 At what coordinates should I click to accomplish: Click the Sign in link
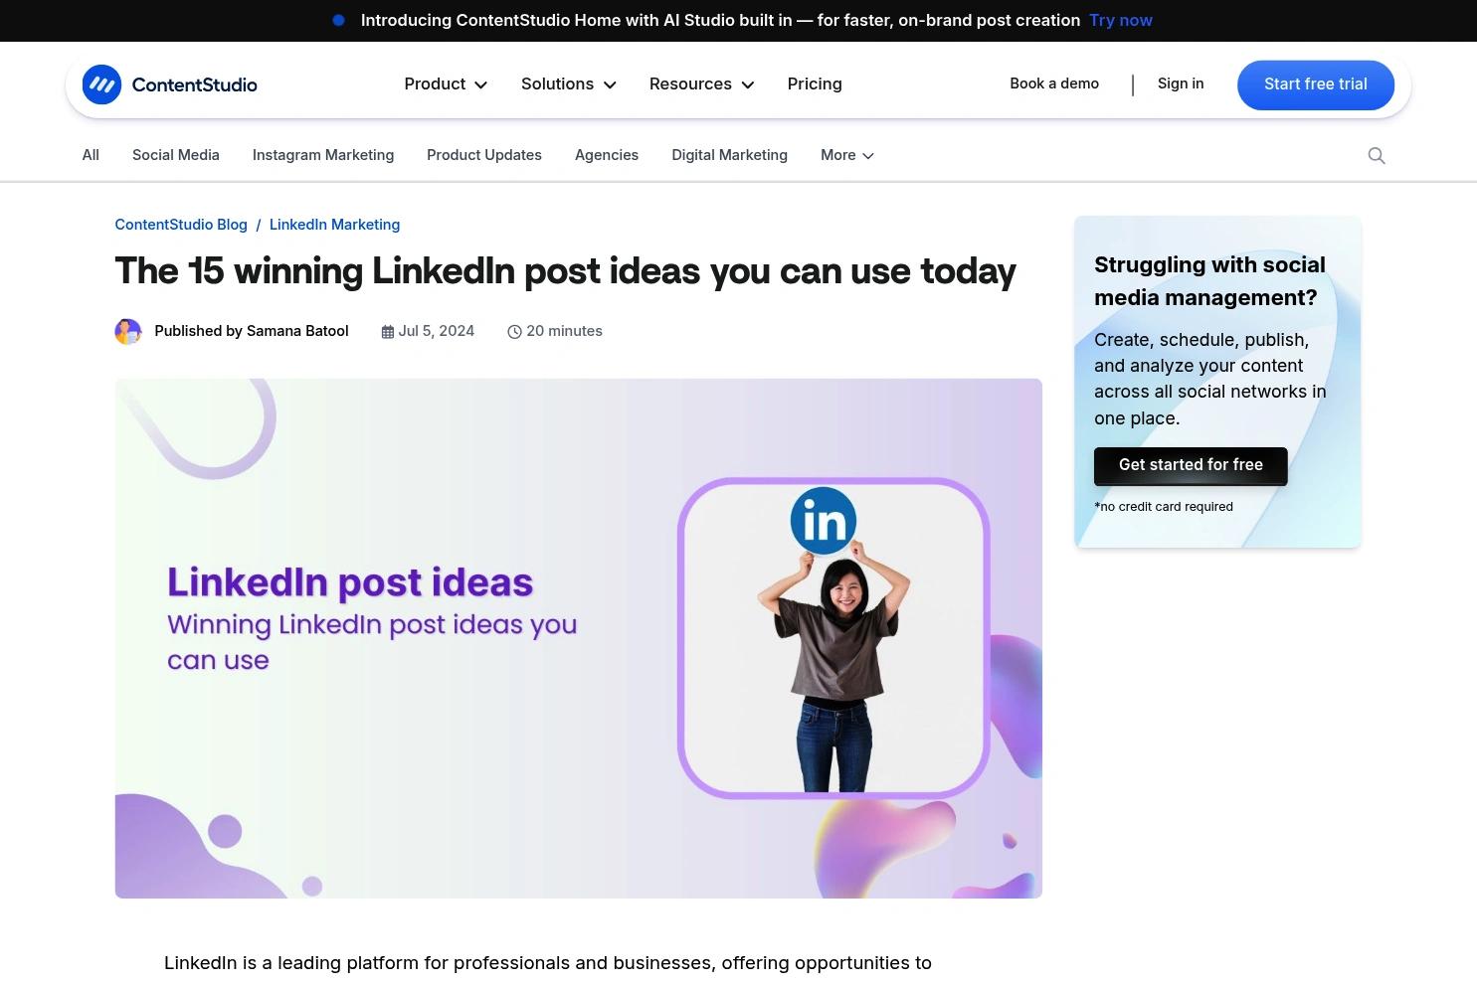pos(1181,83)
